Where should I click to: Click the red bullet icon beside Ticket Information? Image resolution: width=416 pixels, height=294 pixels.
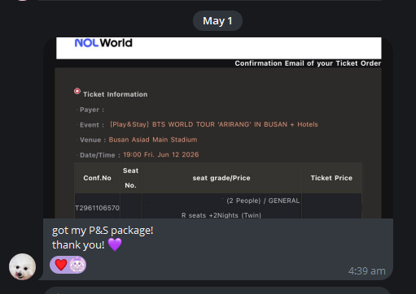pos(77,91)
